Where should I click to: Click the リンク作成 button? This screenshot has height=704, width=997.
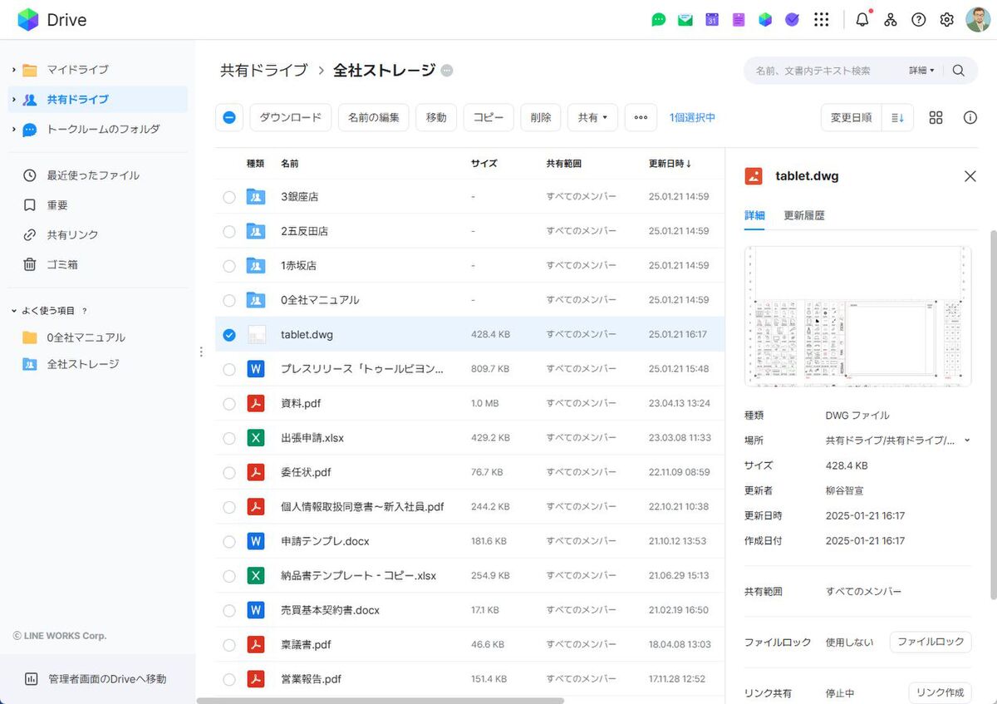tap(940, 692)
